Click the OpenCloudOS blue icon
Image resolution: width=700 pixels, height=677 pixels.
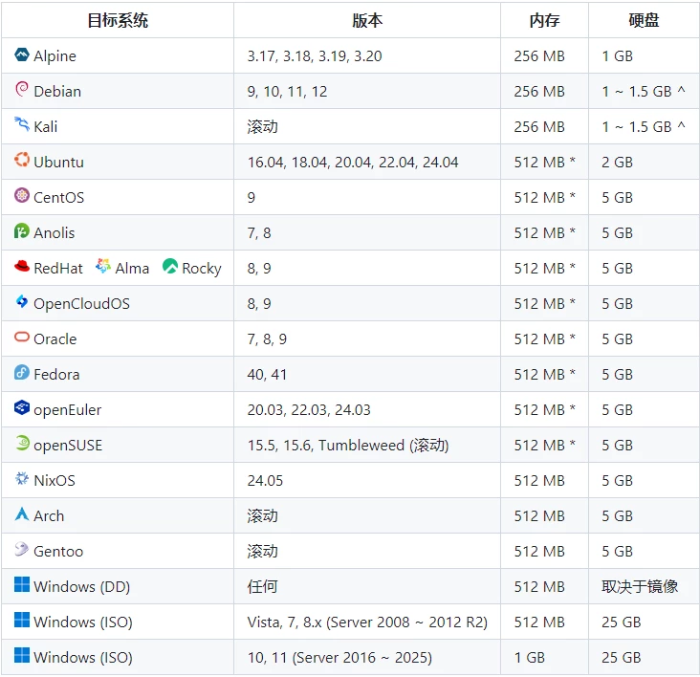pyautogui.click(x=22, y=302)
